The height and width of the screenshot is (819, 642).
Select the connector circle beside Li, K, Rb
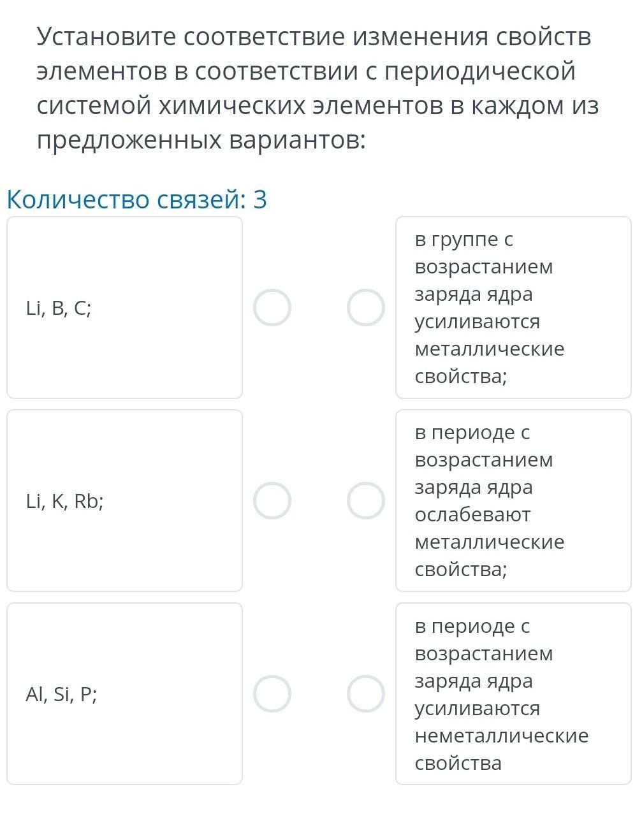(x=272, y=501)
